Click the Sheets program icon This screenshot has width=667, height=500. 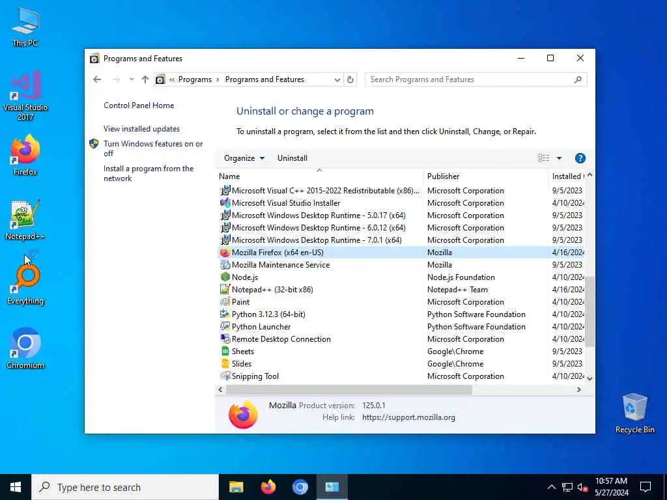[x=225, y=351]
